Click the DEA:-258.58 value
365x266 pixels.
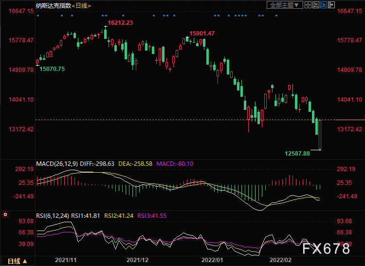[x=135, y=164]
